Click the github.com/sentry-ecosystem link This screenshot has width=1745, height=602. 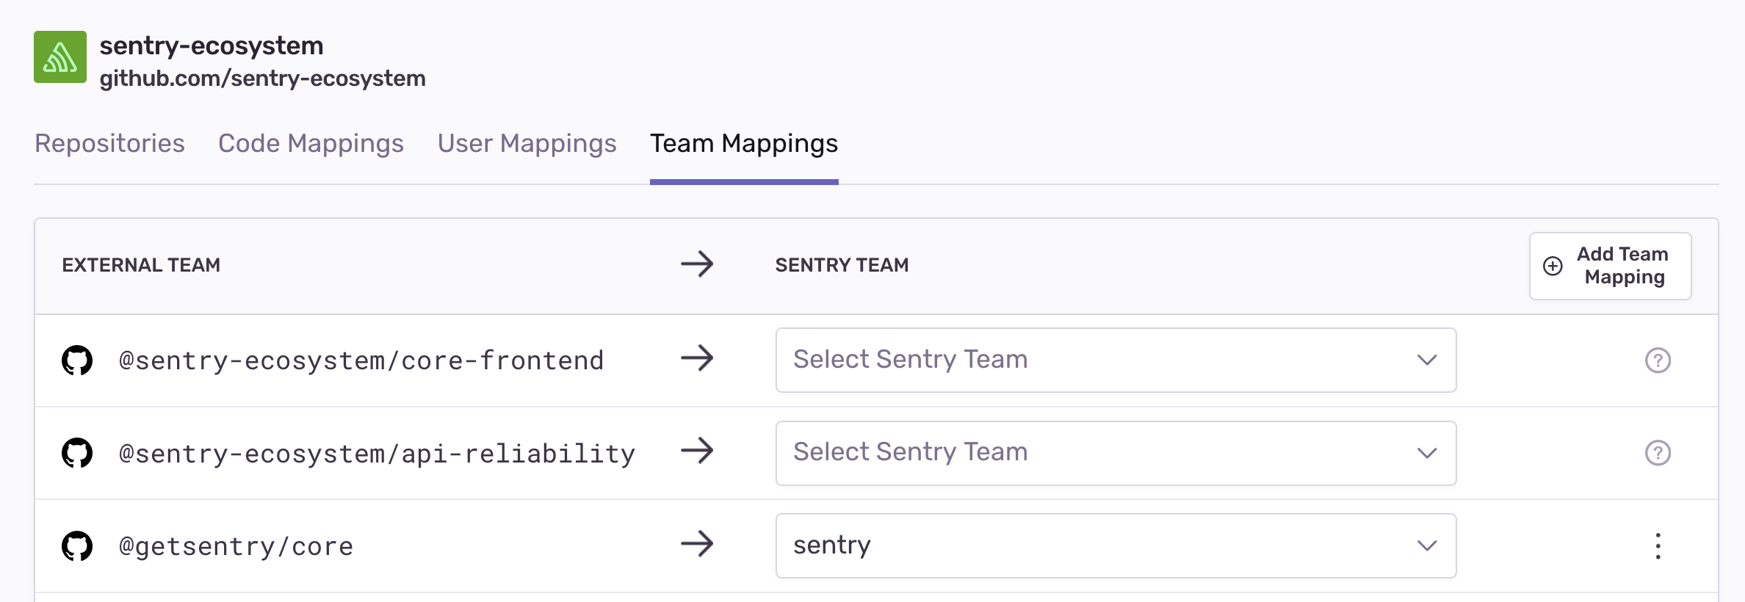(x=262, y=79)
